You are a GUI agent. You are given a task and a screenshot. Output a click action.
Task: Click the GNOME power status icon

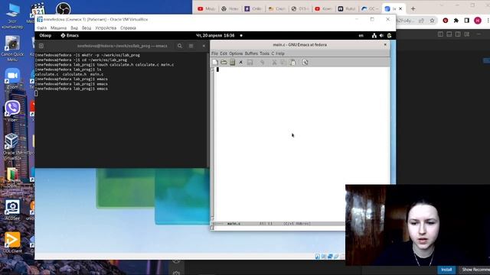[389, 36]
